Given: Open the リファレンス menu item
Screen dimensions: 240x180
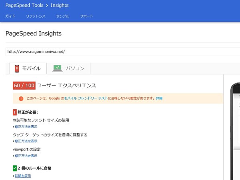Looking at the screenshot, I should point(36,16).
